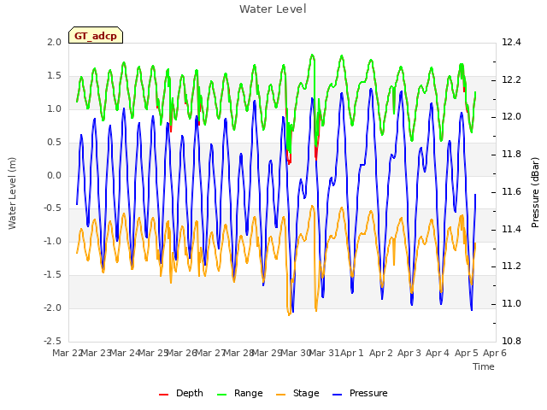Click the Mar 24 date tick label
Viewport: 547px width, 410px height.
[125, 353]
